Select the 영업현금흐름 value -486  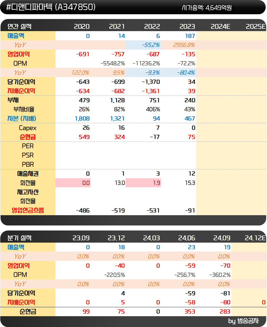click(x=83, y=211)
